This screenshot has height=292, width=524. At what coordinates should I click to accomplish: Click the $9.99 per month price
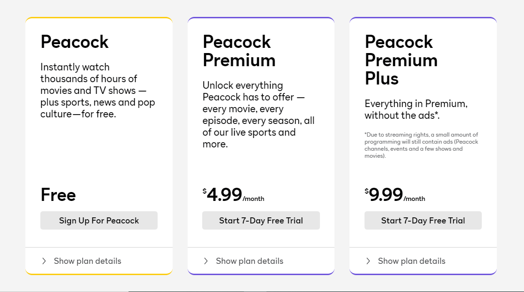[395, 195]
